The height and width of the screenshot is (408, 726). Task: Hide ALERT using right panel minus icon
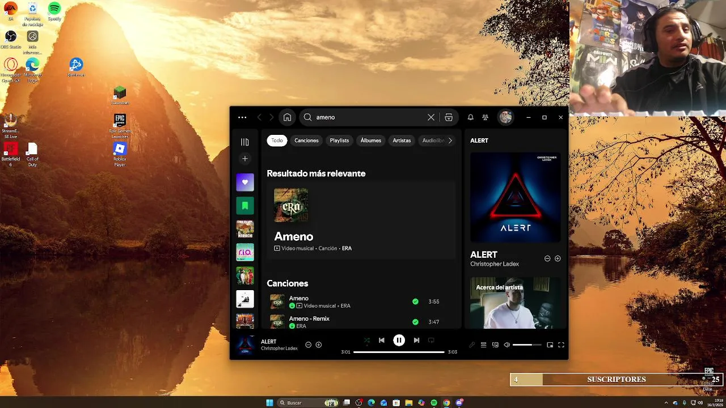[547, 258]
